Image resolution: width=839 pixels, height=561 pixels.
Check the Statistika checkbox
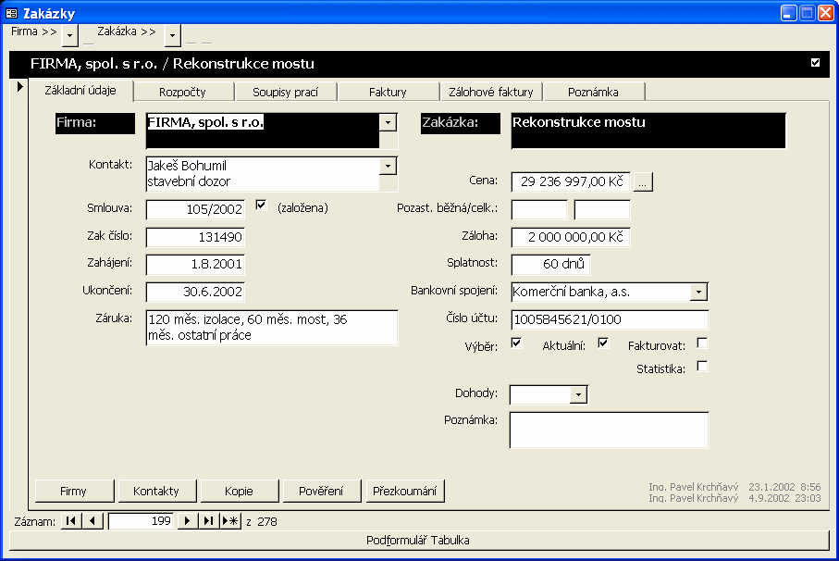click(702, 367)
